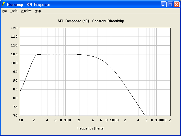This screenshot has height=136, width=181.
Task: Click the 110 dB y-axis label
Action: click(x=14, y=45)
